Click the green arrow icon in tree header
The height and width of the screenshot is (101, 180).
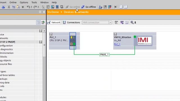(x=43, y=22)
